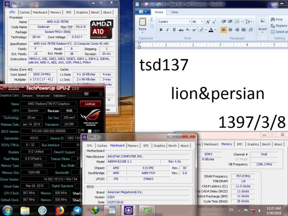This screenshot has height=216, width=288.
Task: Open SPD tab in top CPU-Z window
Action: coord(68,12)
